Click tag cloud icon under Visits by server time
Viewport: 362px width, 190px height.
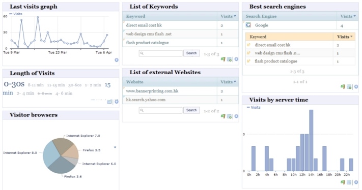[343, 182]
